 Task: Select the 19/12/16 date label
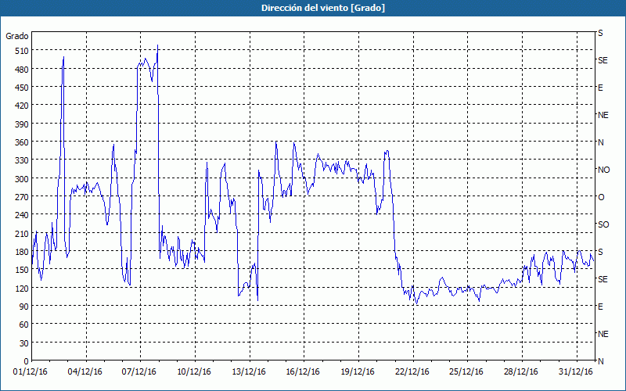click(x=358, y=372)
